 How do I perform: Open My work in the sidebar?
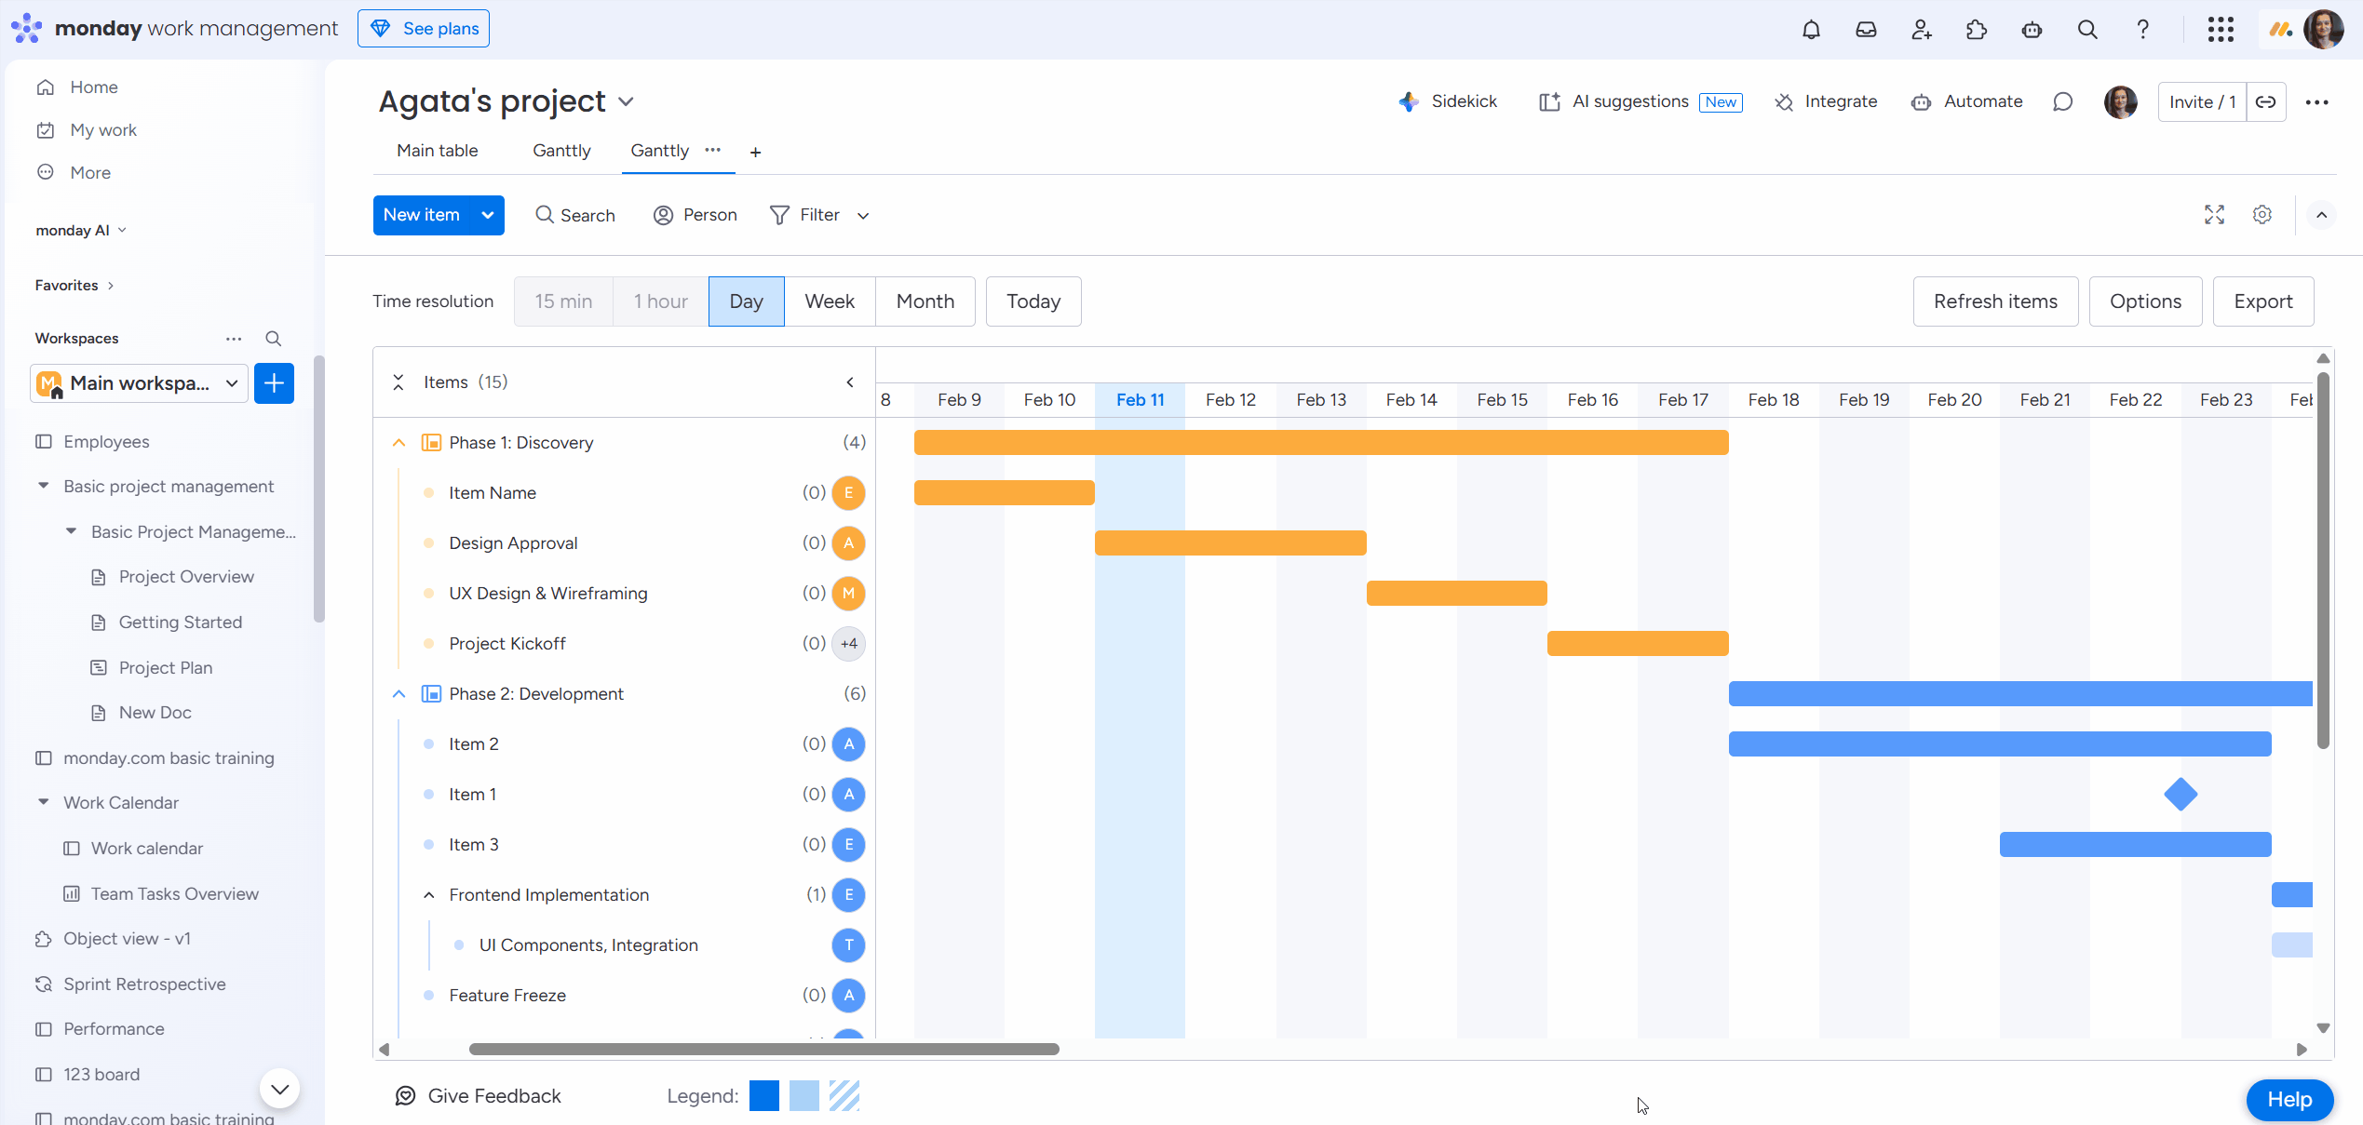tap(103, 130)
